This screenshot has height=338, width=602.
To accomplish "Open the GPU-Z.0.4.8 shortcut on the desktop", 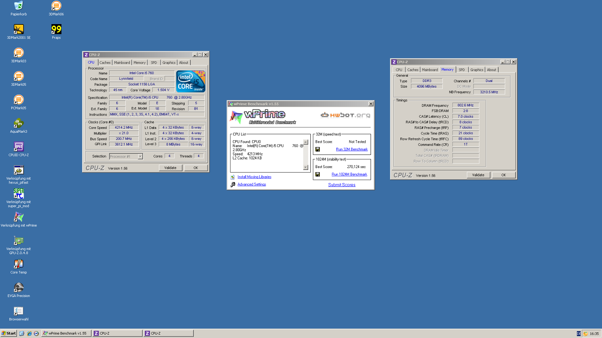I will 18,241.
